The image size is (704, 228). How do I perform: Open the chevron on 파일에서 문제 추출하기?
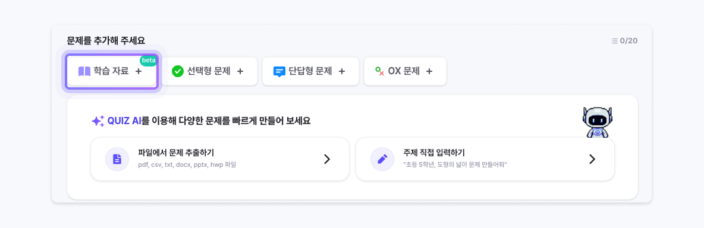coord(327,159)
